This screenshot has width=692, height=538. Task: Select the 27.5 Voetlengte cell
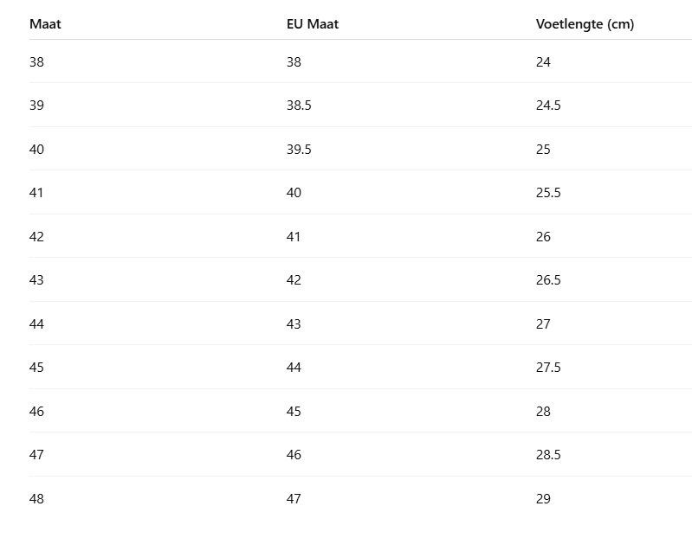548,368
